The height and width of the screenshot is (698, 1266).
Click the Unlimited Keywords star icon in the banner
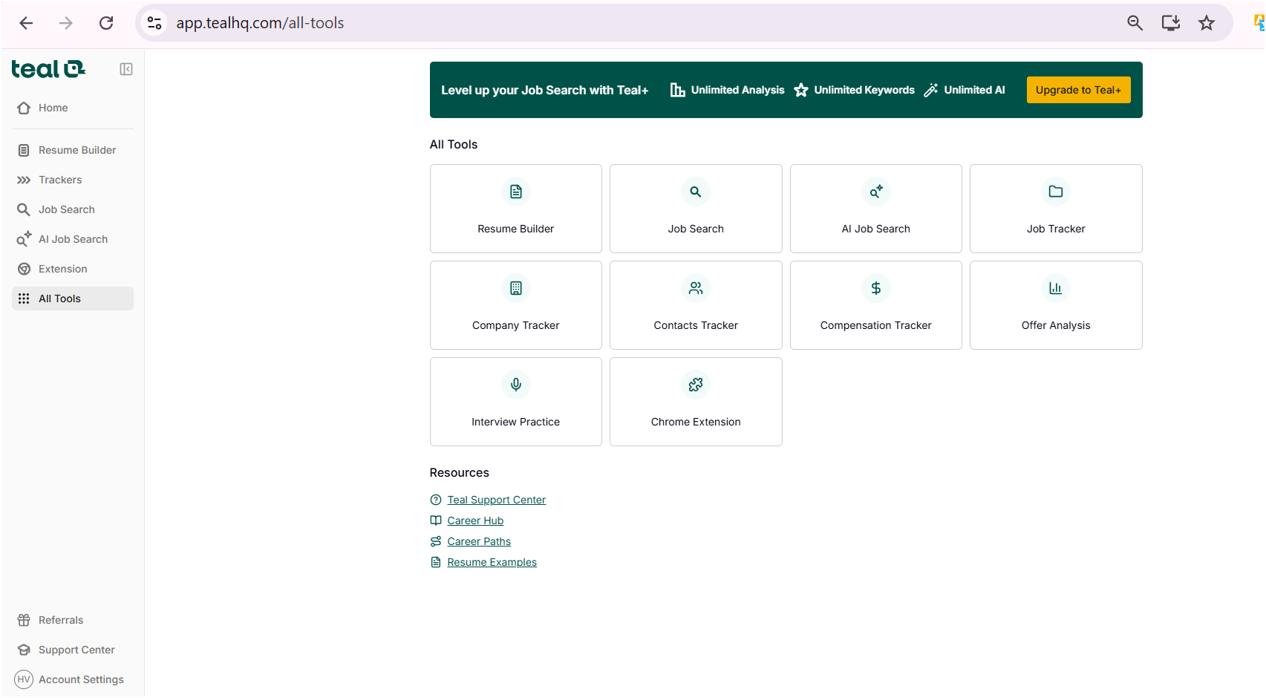point(801,90)
